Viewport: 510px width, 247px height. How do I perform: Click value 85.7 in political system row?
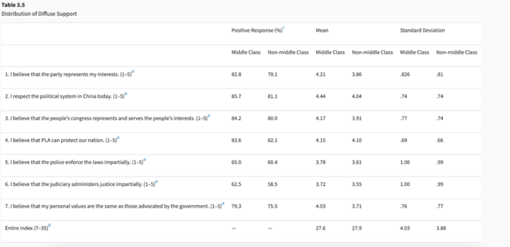236,96
